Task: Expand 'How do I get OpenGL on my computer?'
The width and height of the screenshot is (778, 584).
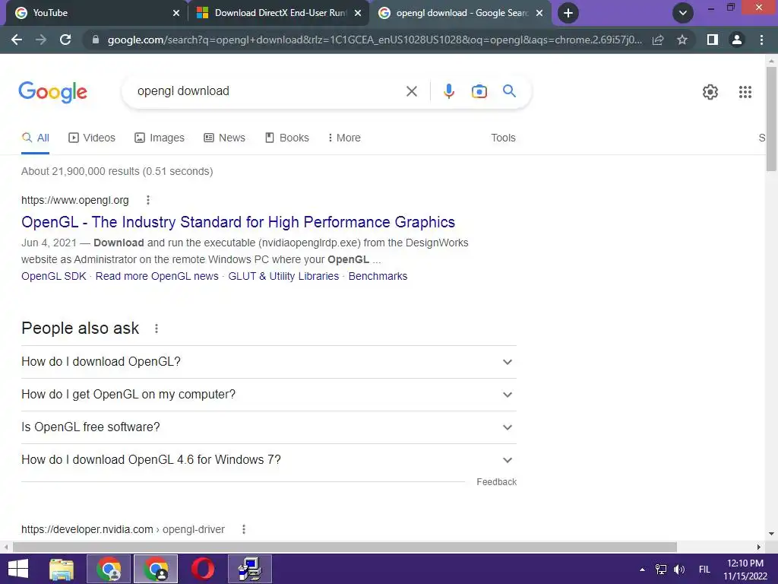Action: click(x=269, y=395)
